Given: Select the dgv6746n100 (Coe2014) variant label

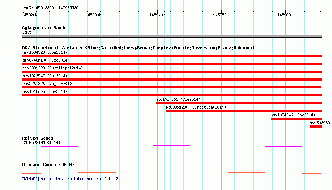Looking at the screenshot, I should [46, 60].
